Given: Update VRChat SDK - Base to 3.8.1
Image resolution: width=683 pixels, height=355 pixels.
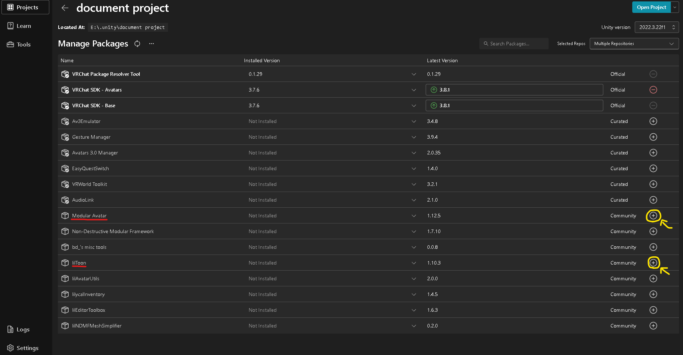Looking at the screenshot, I should click(x=514, y=105).
